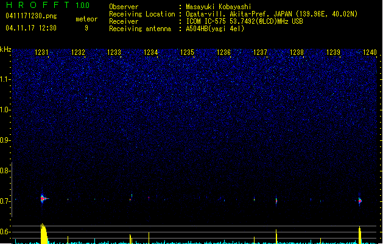Click the 1240 time axis marker
The image size is (383, 244).
point(370,52)
